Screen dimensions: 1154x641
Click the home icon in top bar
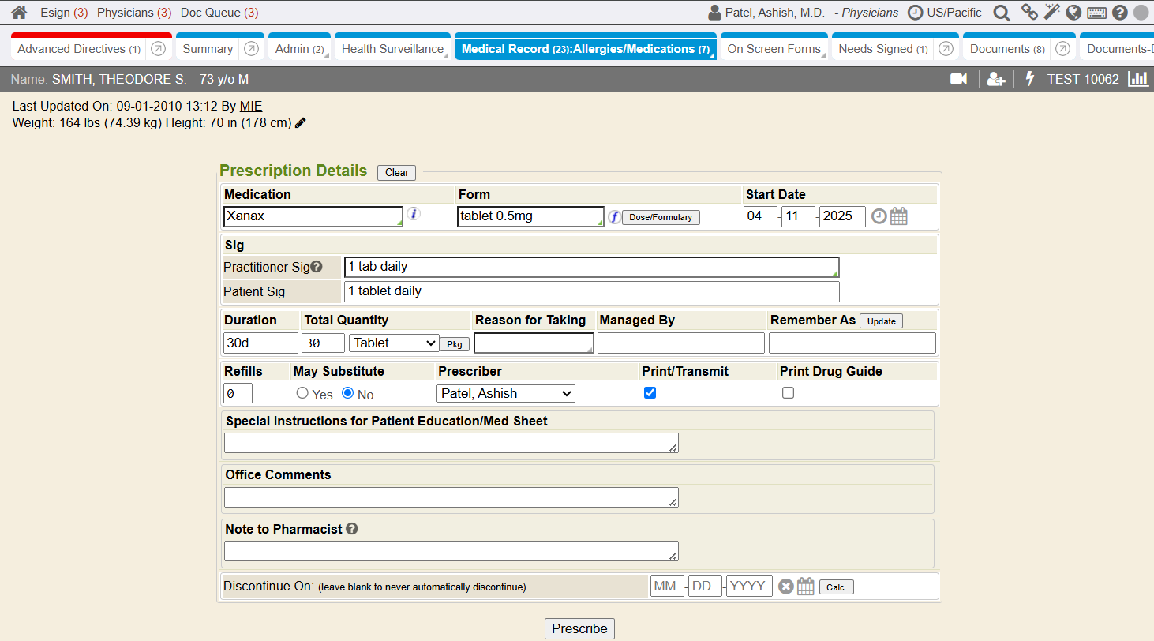point(19,13)
